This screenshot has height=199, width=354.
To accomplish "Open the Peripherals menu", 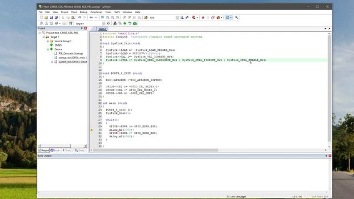I will (x=96, y=12).
